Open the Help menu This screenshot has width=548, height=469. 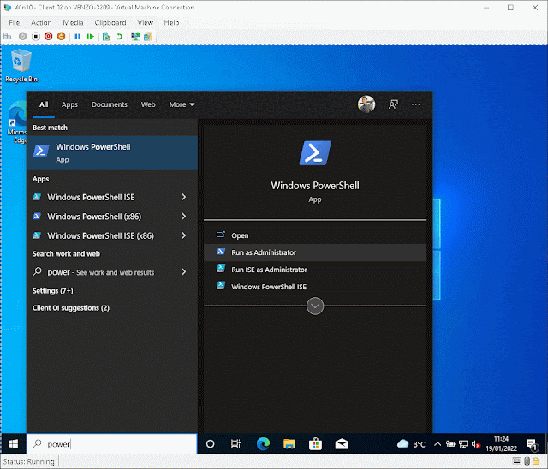(171, 23)
